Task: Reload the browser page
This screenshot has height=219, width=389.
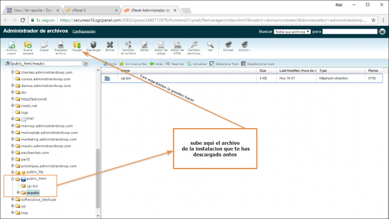Action: 22,20
